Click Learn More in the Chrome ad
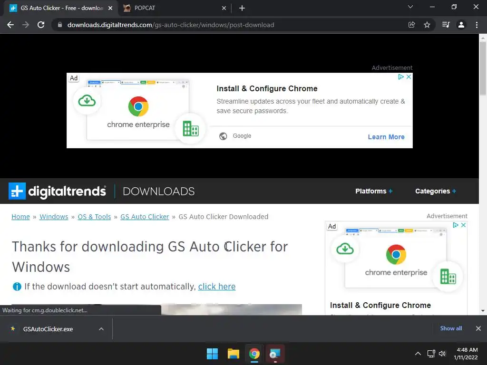Image resolution: width=487 pixels, height=365 pixels. [386, 137]
